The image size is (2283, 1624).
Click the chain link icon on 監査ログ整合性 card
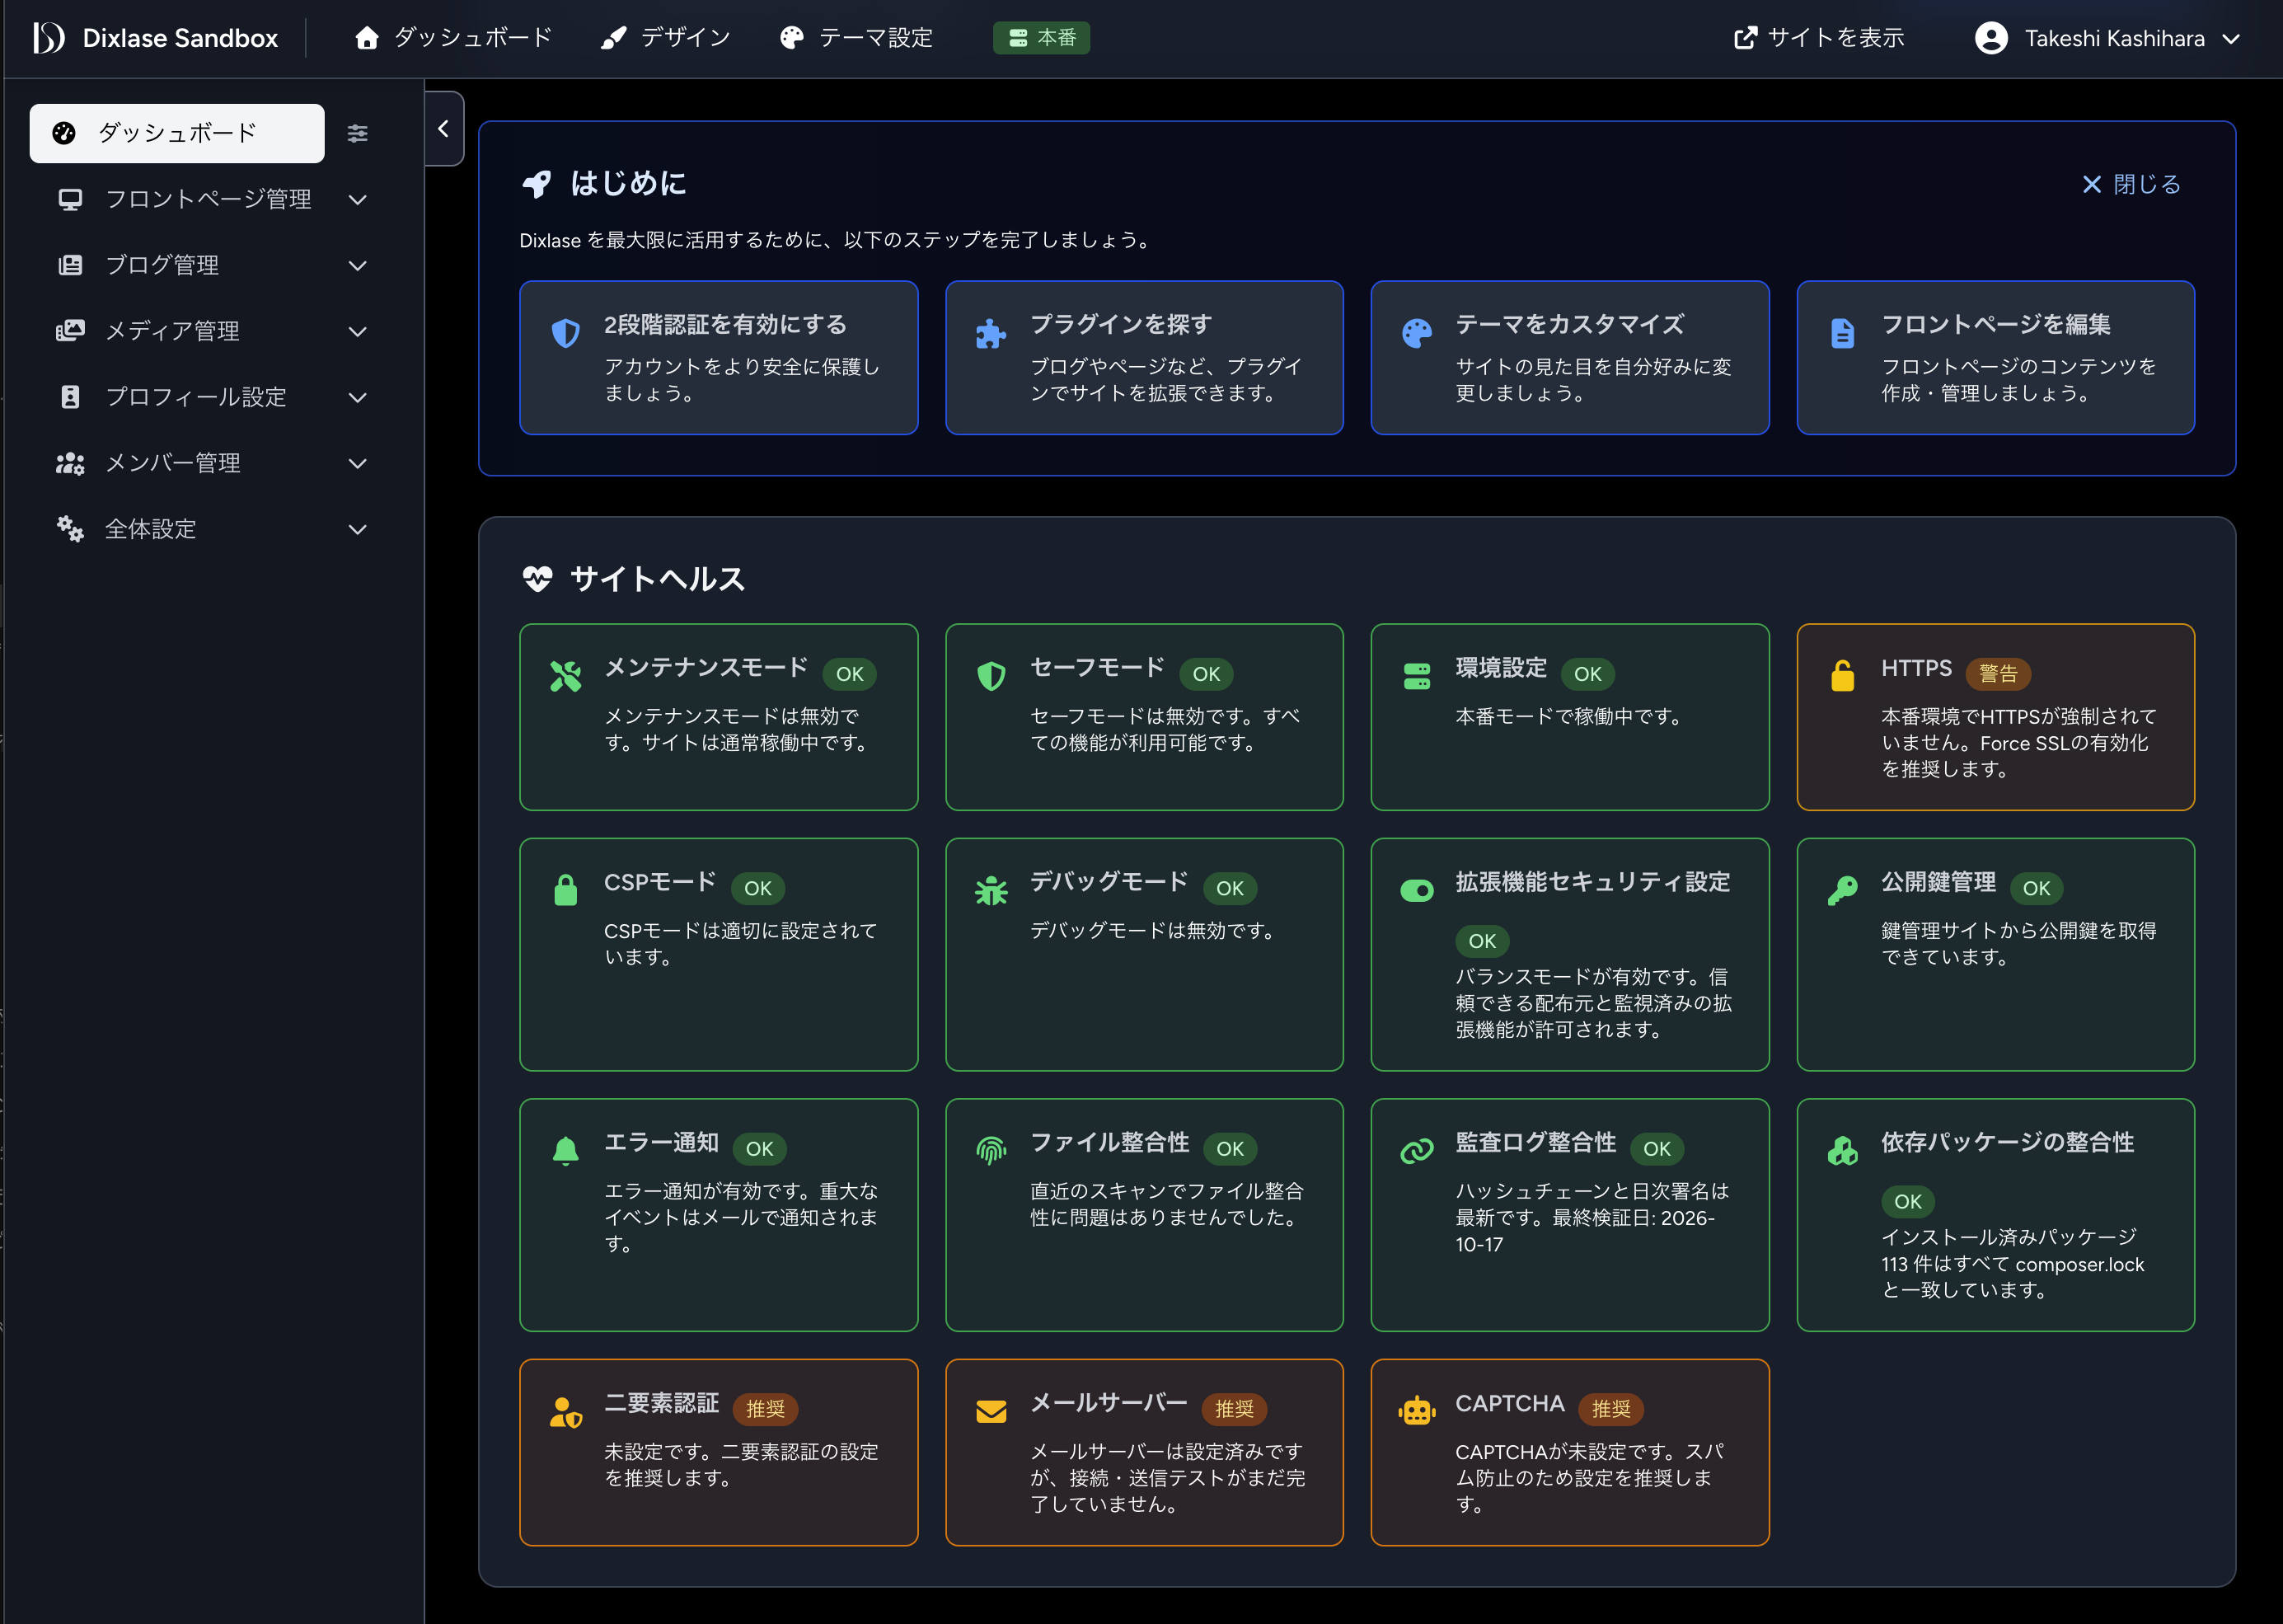point(1417,1151)
